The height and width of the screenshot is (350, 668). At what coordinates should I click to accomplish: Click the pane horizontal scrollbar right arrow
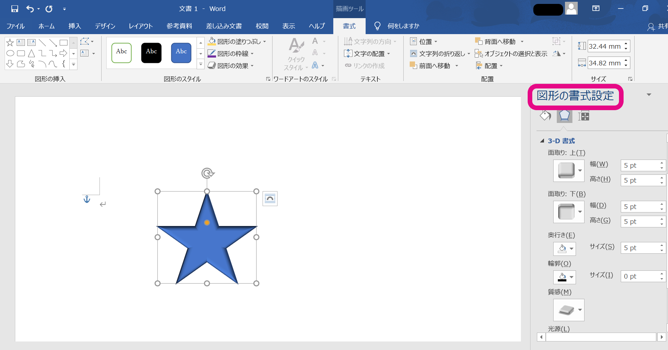point(662,337)
